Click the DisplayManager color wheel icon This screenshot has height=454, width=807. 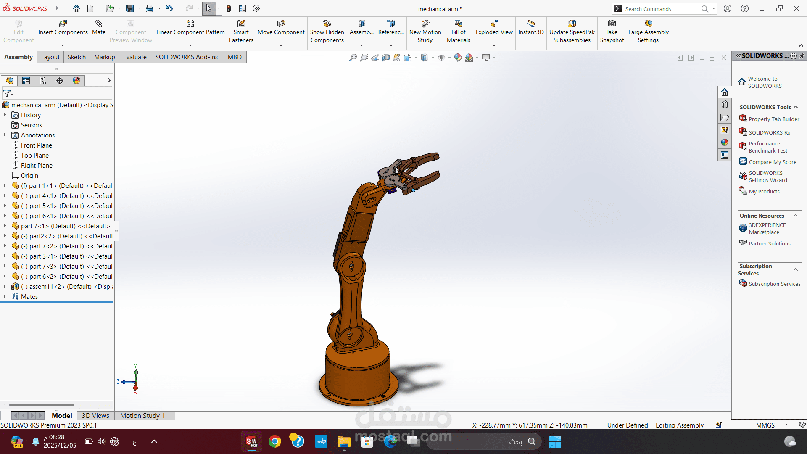tap(76, 81)
